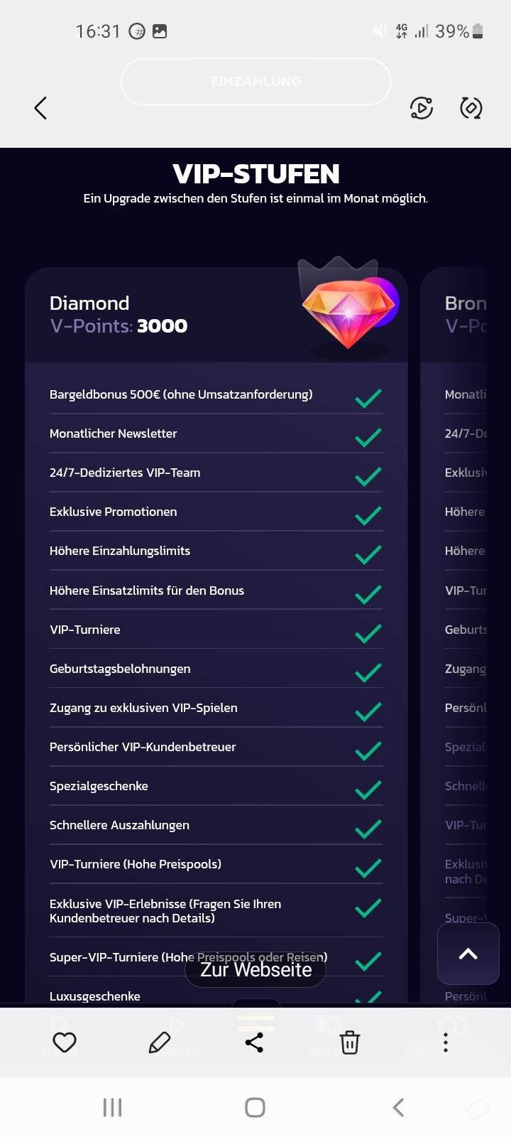The height and width of the screenshot is (1137, 511).
Task: Tap the pencil edit icon
Action: tap(160, 1042)
